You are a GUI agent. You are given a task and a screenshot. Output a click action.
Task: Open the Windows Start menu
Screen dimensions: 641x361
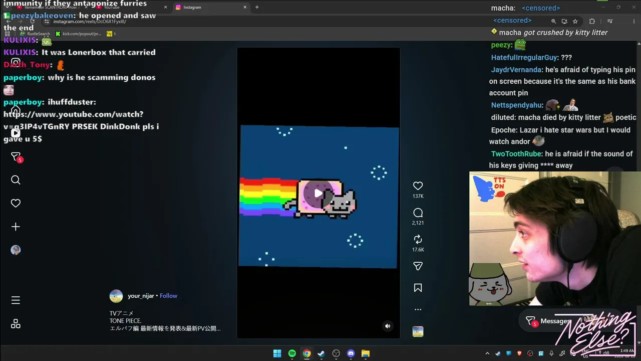(x=277, y=353)
